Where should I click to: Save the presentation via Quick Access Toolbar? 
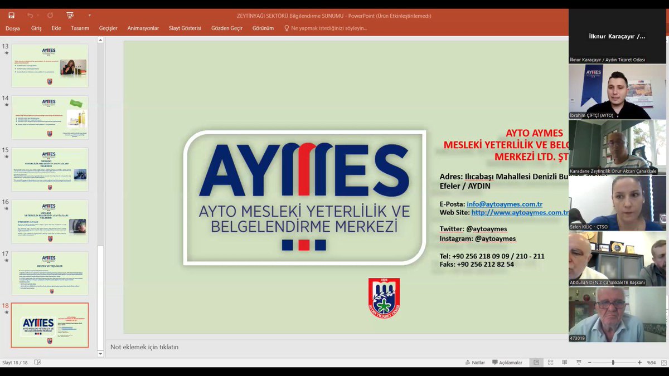tap(11, 14)
